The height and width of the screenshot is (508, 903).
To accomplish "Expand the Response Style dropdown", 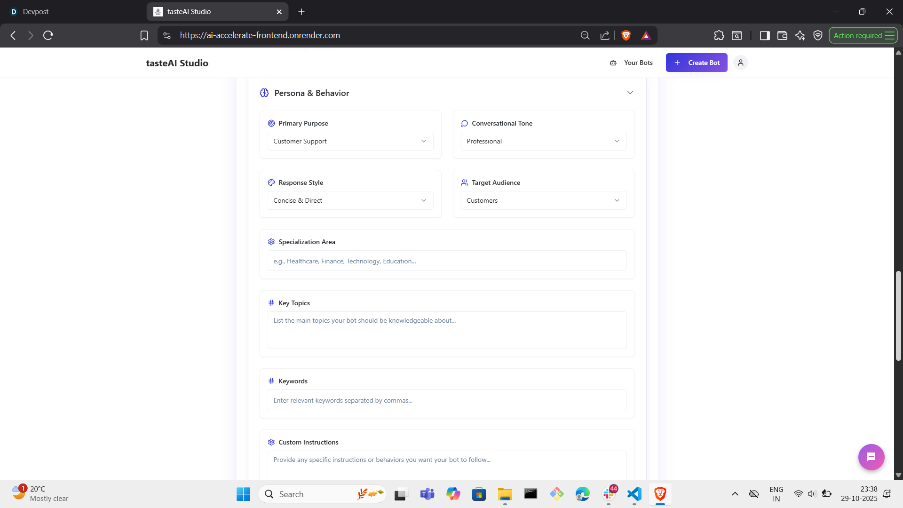I will [x=350, y=200].
